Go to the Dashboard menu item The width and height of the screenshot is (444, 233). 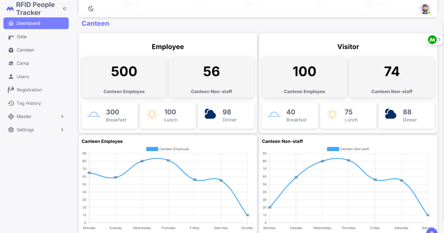(36, 23)
